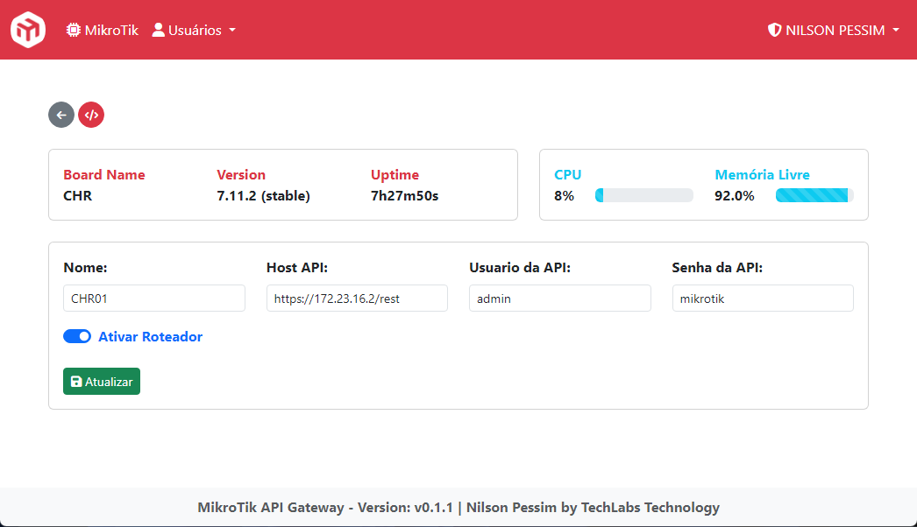Go back using the gray arrow button

tap(61, 115)
